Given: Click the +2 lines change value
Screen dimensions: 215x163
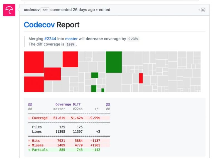Looking at the screenshot, I should [98, 132].
